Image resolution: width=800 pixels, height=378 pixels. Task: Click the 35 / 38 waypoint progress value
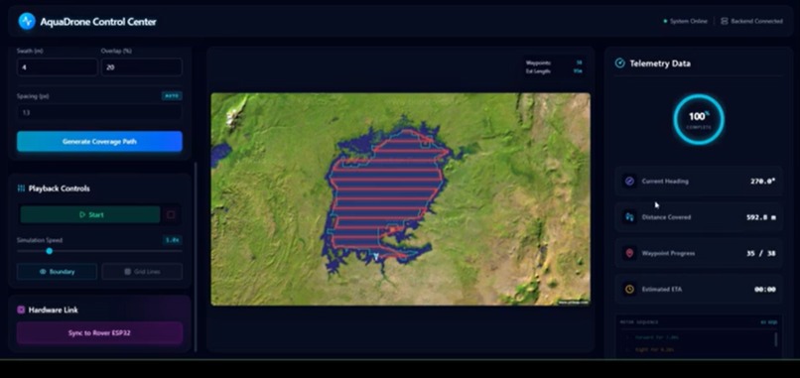761,254
